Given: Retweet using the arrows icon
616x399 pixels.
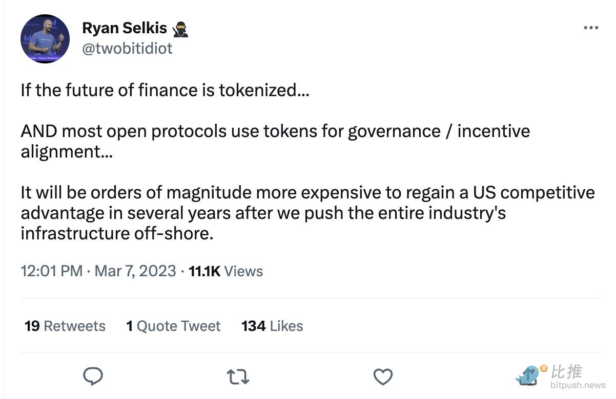Looking at the screenshot, I should click(238, 377).
